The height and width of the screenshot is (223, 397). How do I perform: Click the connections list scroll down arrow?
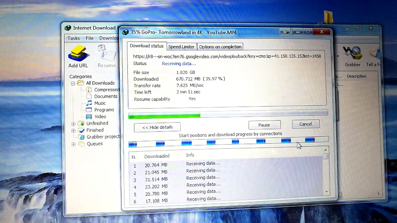click(x=326, y=192)
